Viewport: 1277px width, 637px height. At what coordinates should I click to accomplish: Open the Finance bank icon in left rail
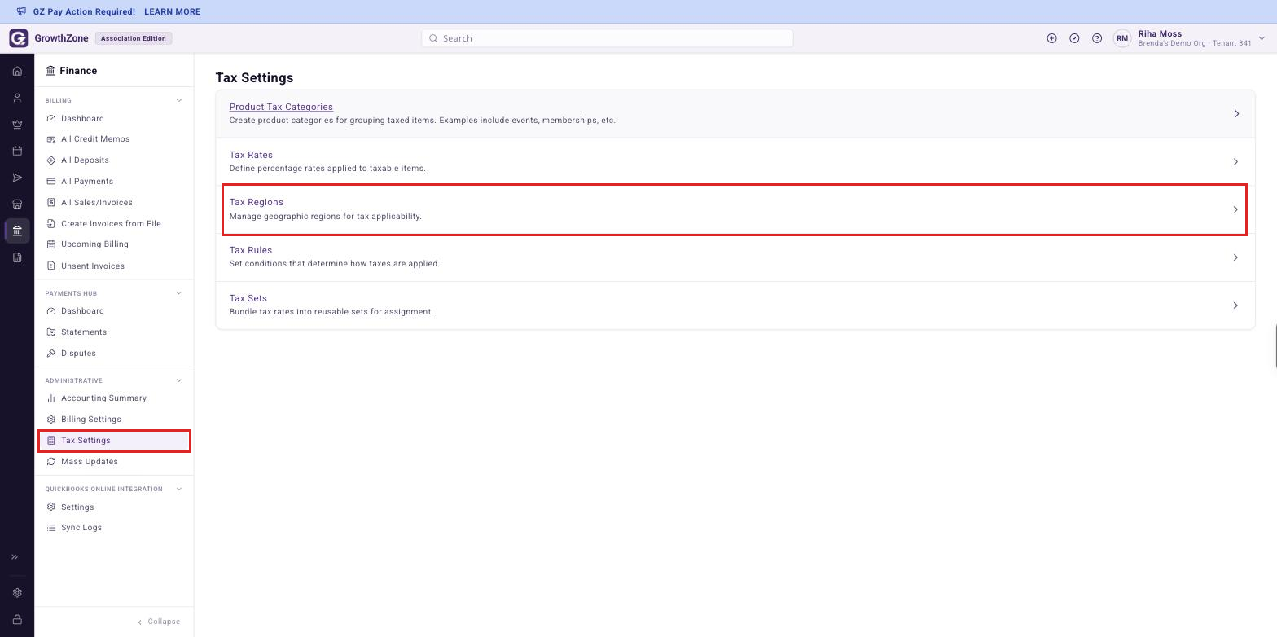click(17, 231)
